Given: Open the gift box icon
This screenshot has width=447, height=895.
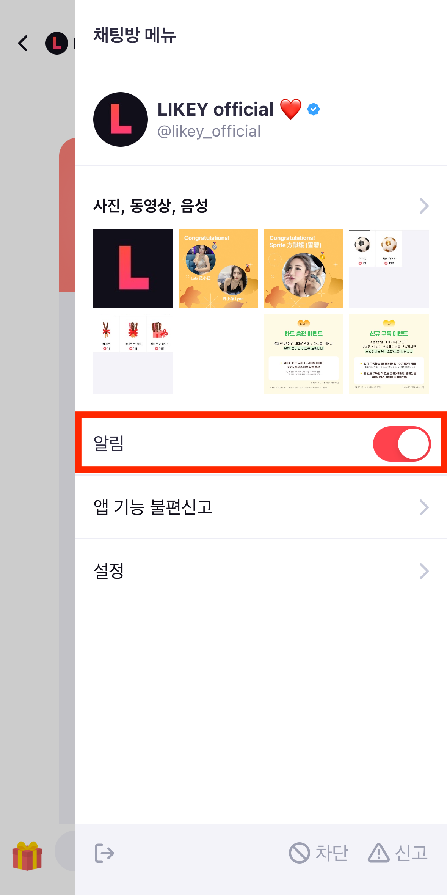Looking at the screenshot, I should [27, 856].
